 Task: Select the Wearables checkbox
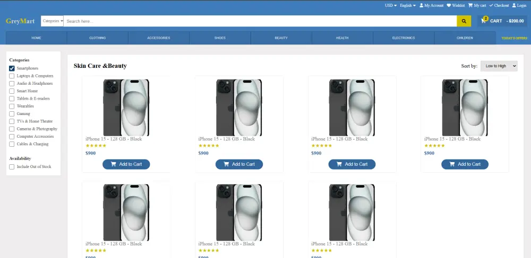[x=12, y=106]
